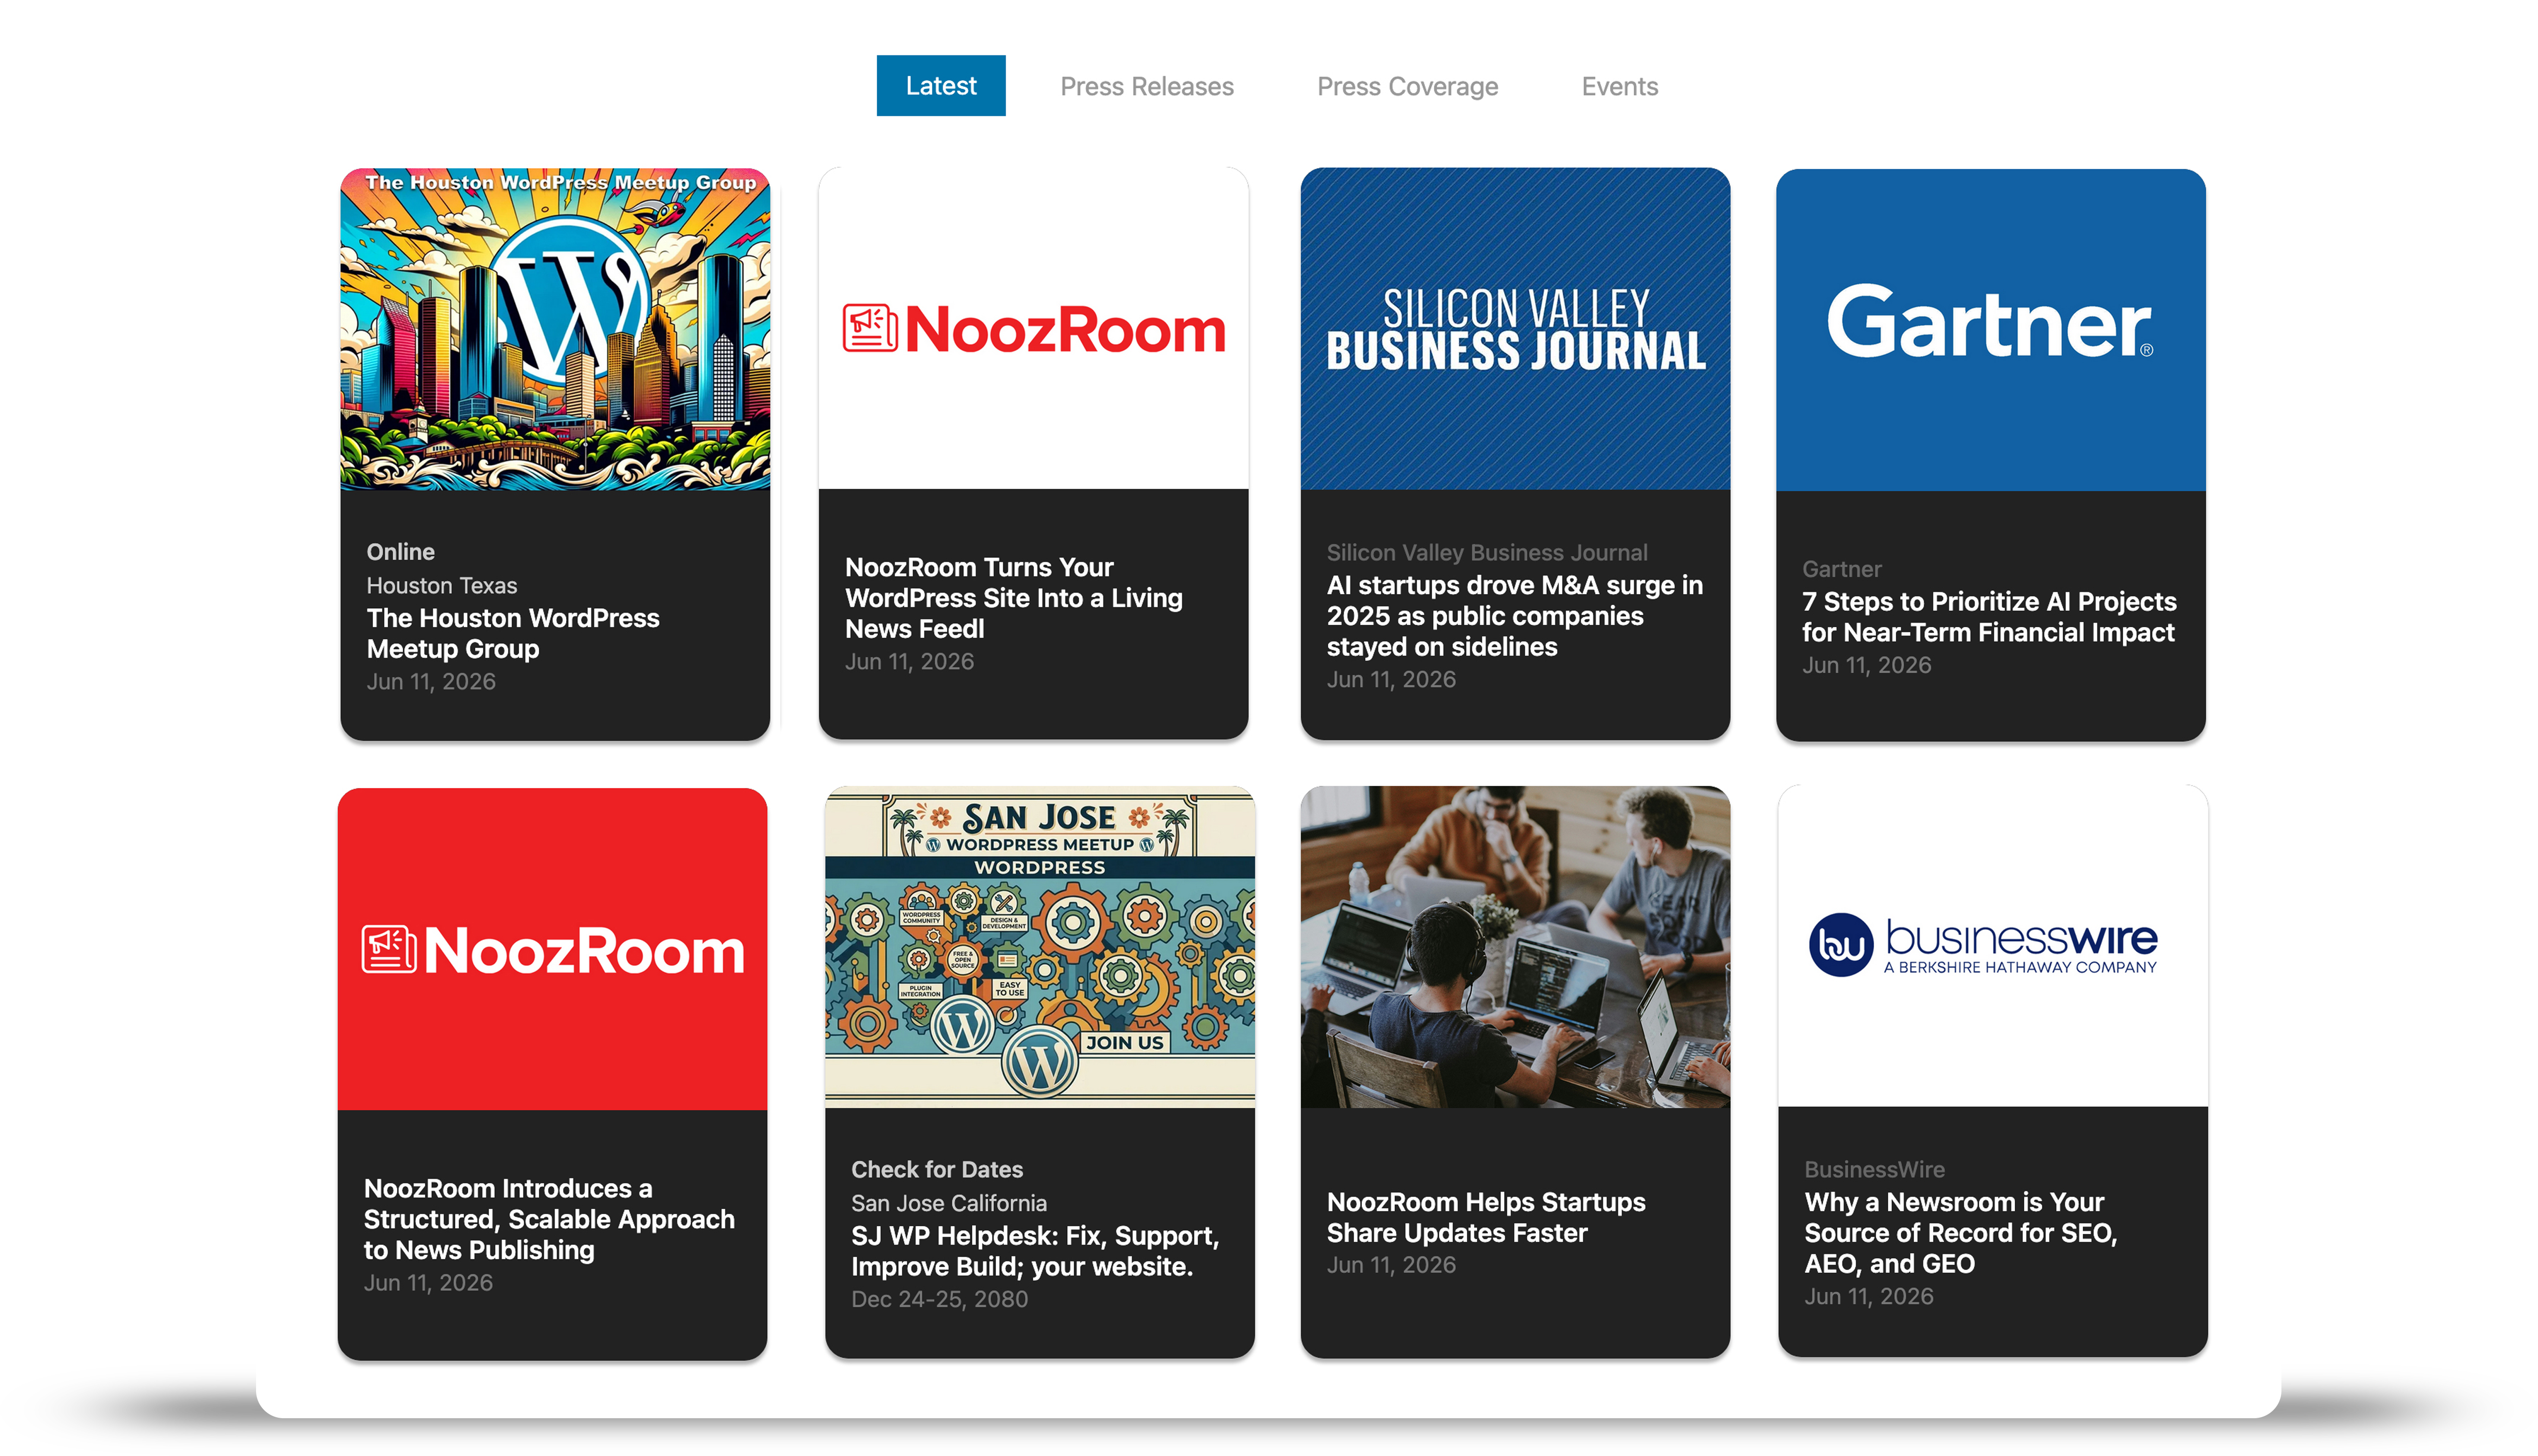
Task: Click the 'Online' label on Houston card
Action: (400, 552)
